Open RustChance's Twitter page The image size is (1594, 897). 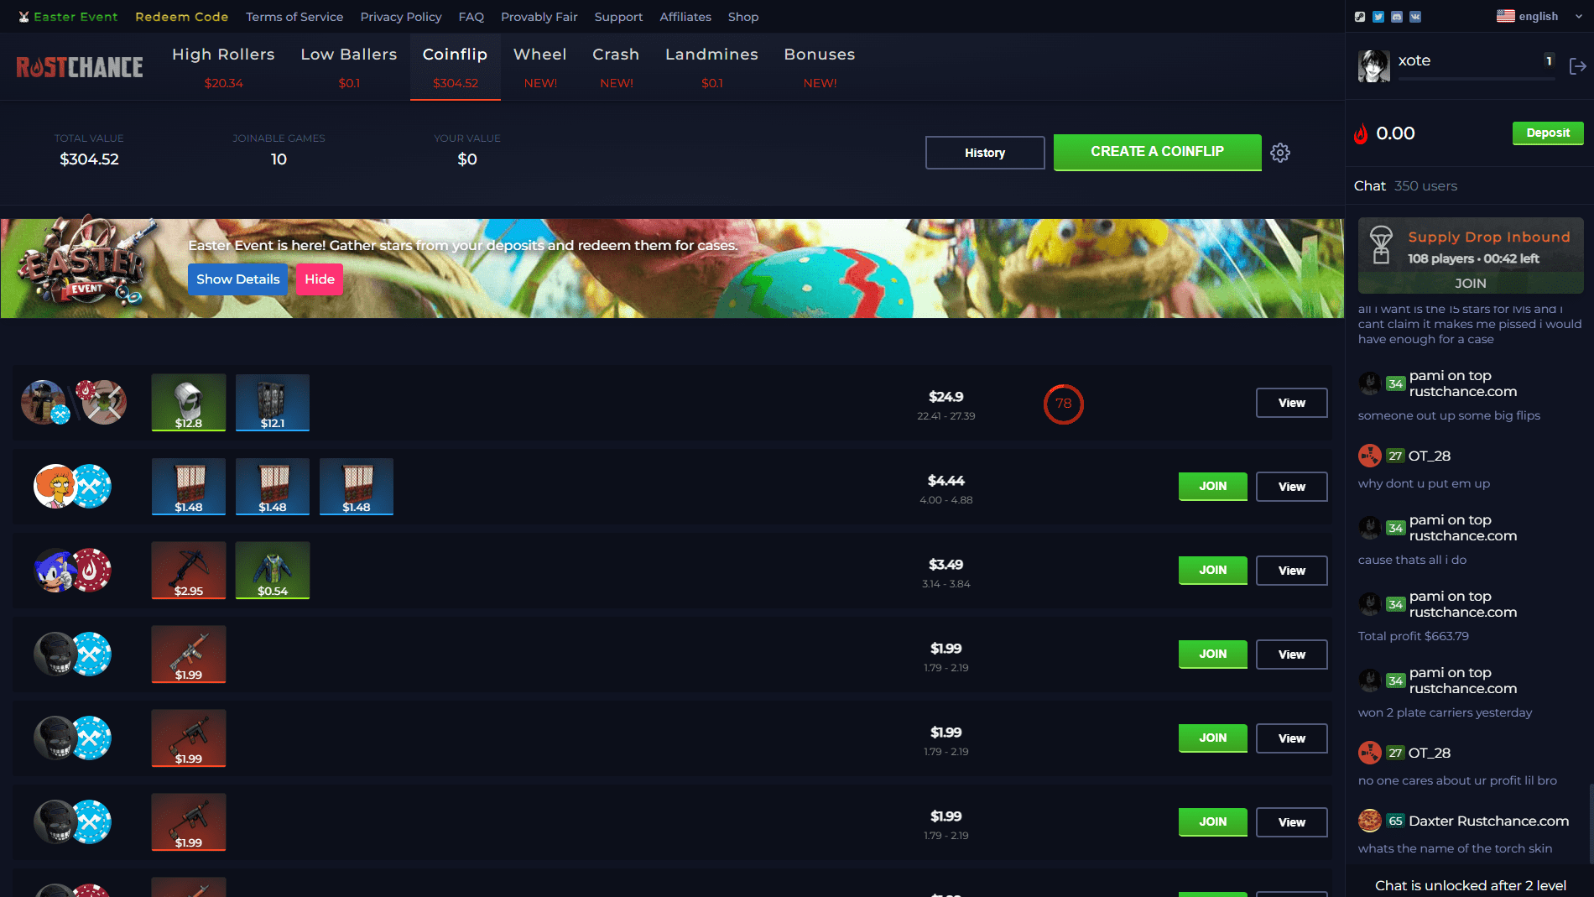pyautogui.click(x=1378, y=16)
